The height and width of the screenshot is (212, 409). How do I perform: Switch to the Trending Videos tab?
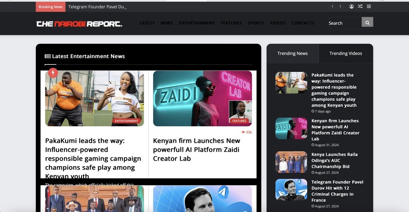346,53
